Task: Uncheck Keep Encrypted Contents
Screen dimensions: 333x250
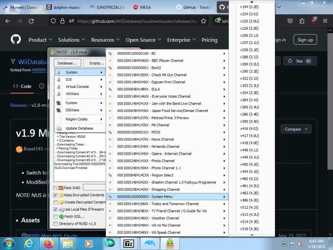Action: 55,195
